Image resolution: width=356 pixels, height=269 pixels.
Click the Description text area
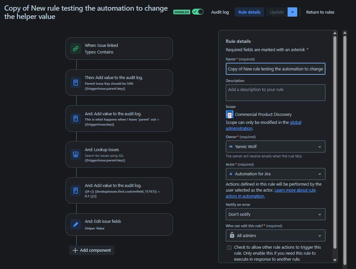tap(275, 93)
